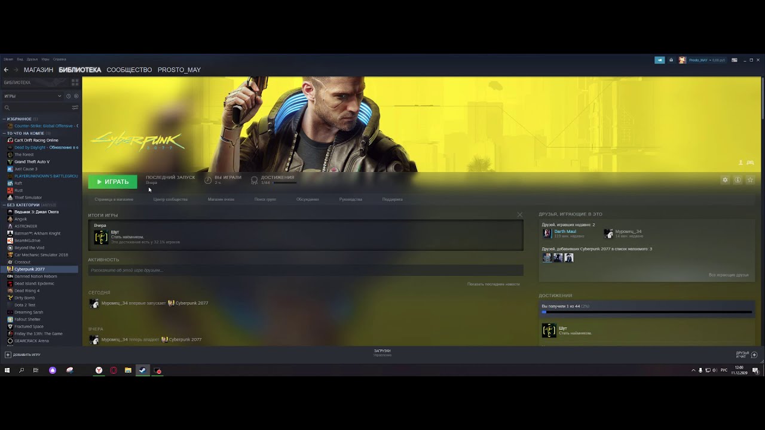Select Fallout Shelter in library

coord(27,320)
